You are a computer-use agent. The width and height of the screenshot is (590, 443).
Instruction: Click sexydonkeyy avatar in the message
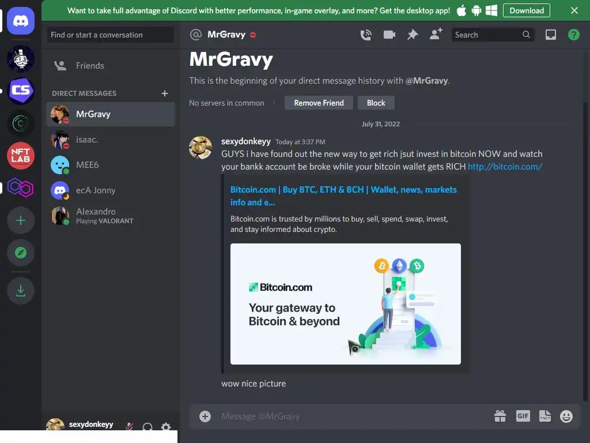(200, 148)
